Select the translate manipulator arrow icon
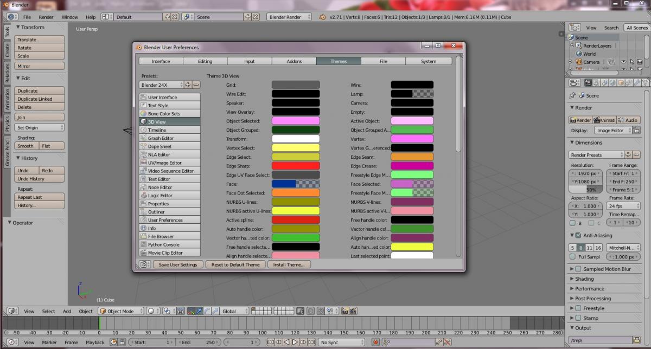Viewport: 651px width, 349px height. pos(200,311)
